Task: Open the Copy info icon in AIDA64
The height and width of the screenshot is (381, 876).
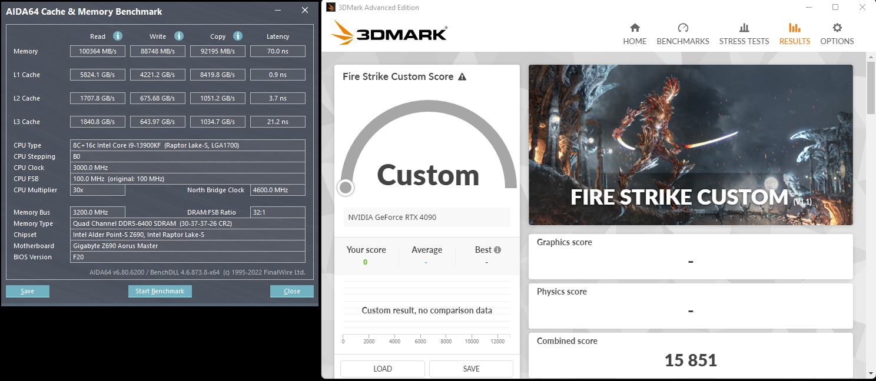Action: pyautogui.click(x=238, y=36)
